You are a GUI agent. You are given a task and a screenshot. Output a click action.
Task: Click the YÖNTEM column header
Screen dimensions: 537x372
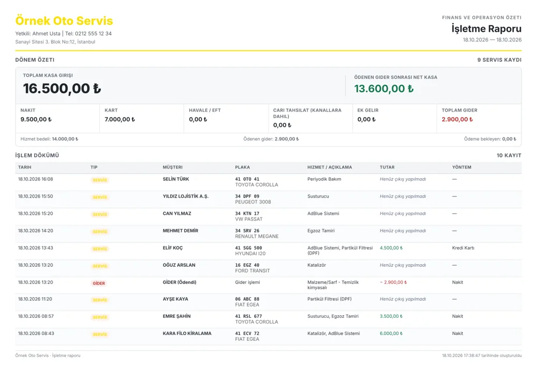(x=462, y=167)
